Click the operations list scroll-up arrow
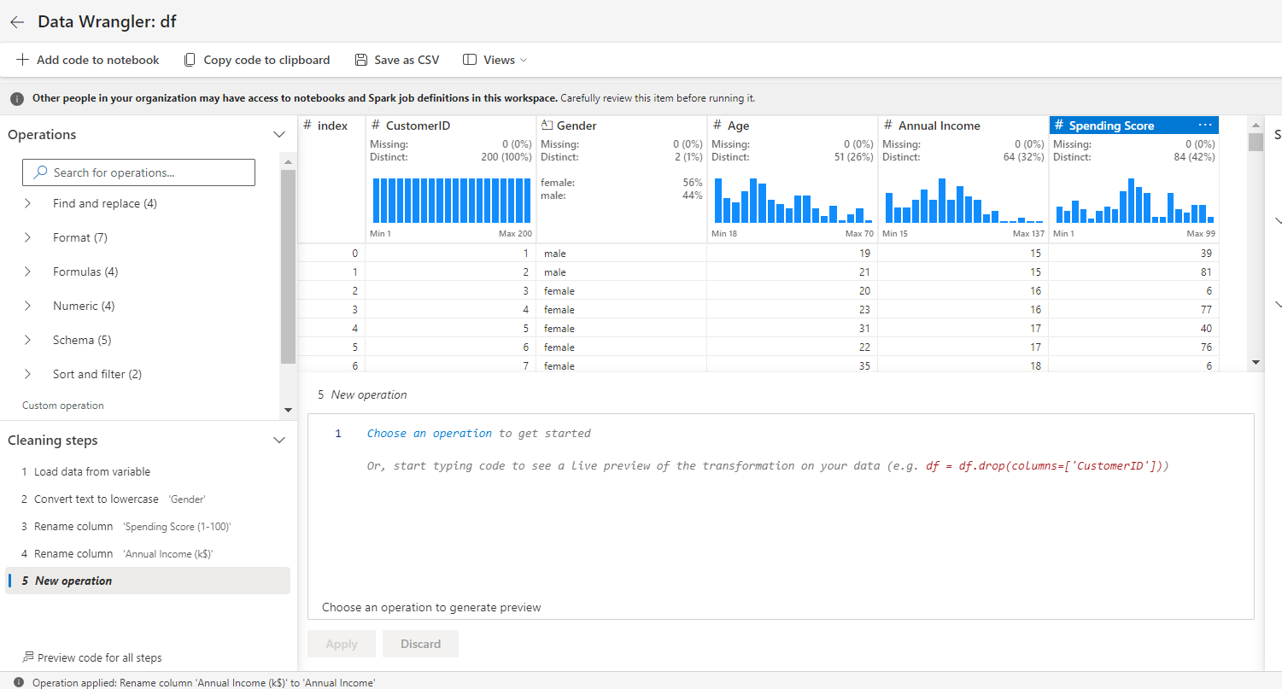Screen dimensions: 1282x689 click(x=288, y=161)
